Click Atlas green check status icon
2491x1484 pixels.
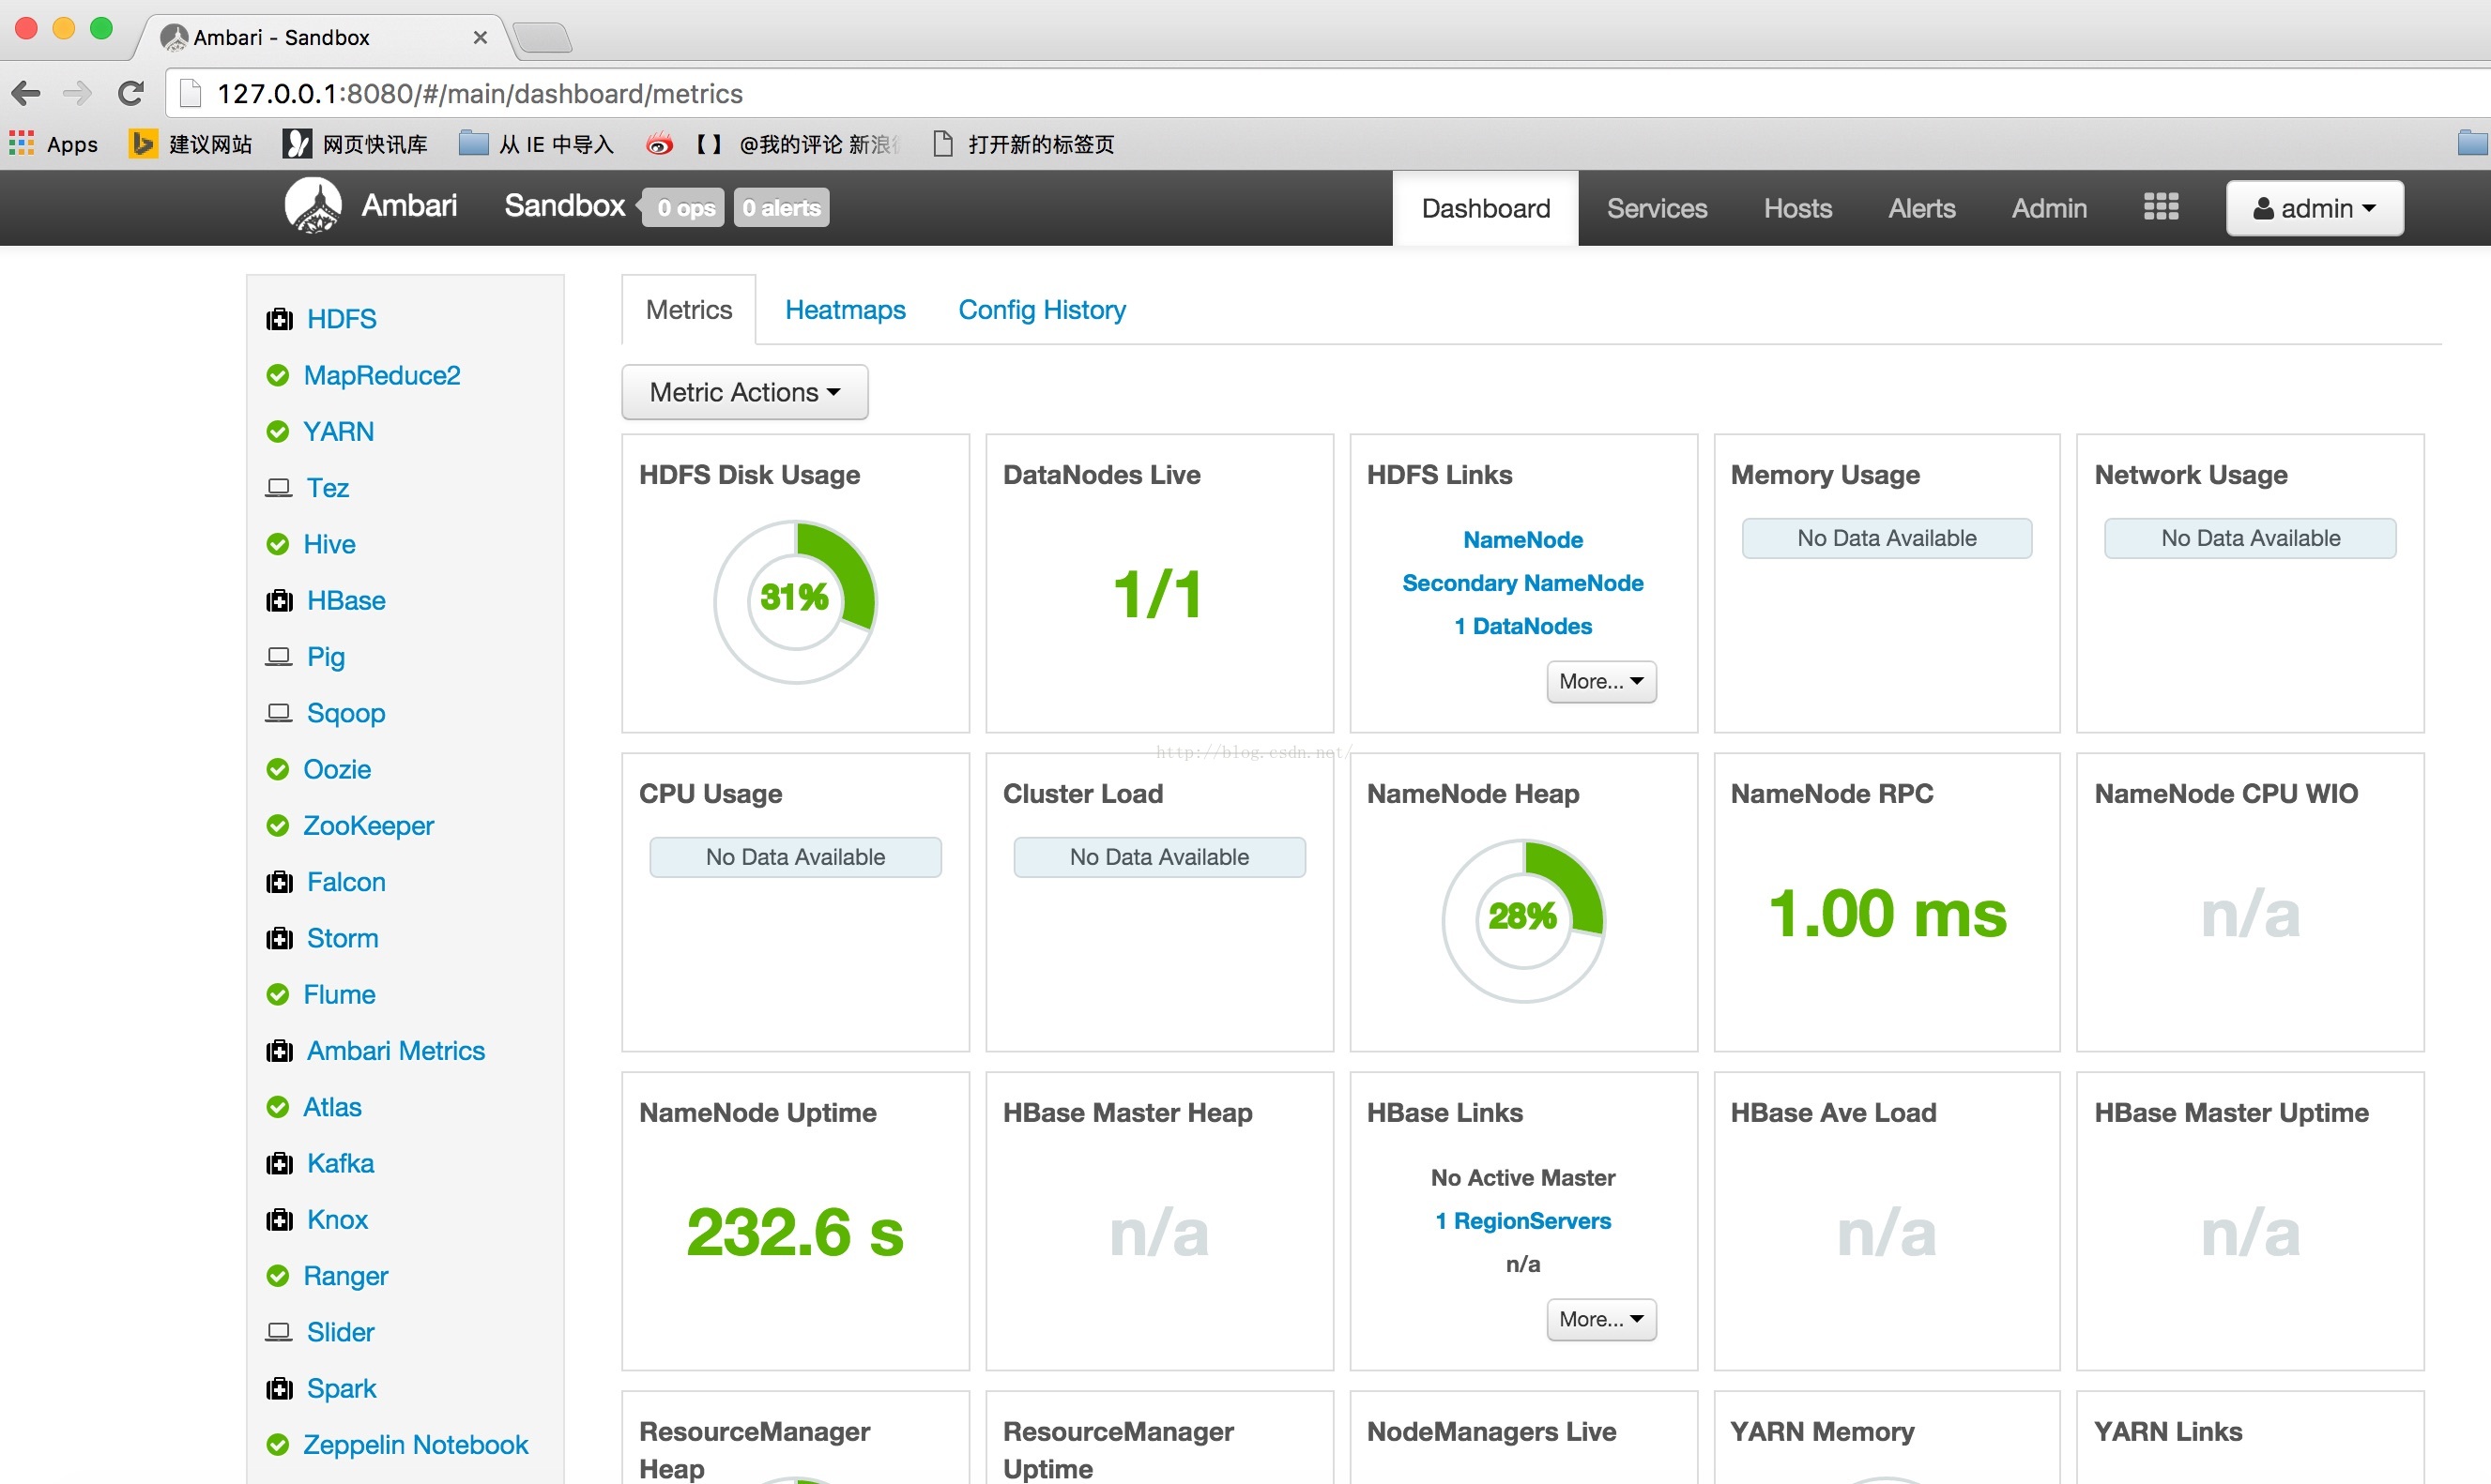tap(278, 1107)
